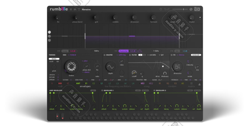Click the filter cutoff knob
The image size is (250, 126).
(x=134, y=73)
